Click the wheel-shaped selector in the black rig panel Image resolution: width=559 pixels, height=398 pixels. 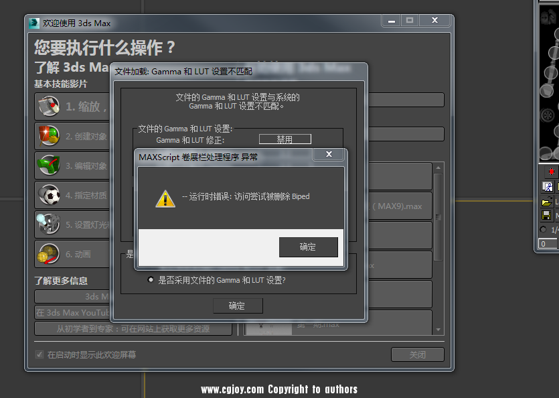coord(547,115)
